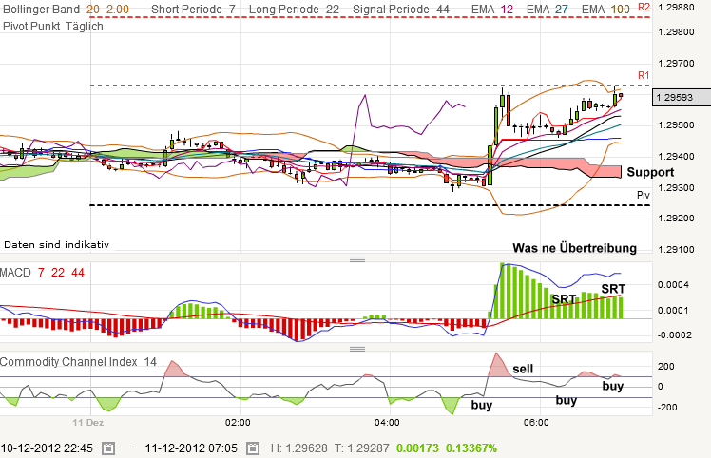Click the 11 Dez date axis label
This screenshot has height=458, width=711.
tap(88, 423)
